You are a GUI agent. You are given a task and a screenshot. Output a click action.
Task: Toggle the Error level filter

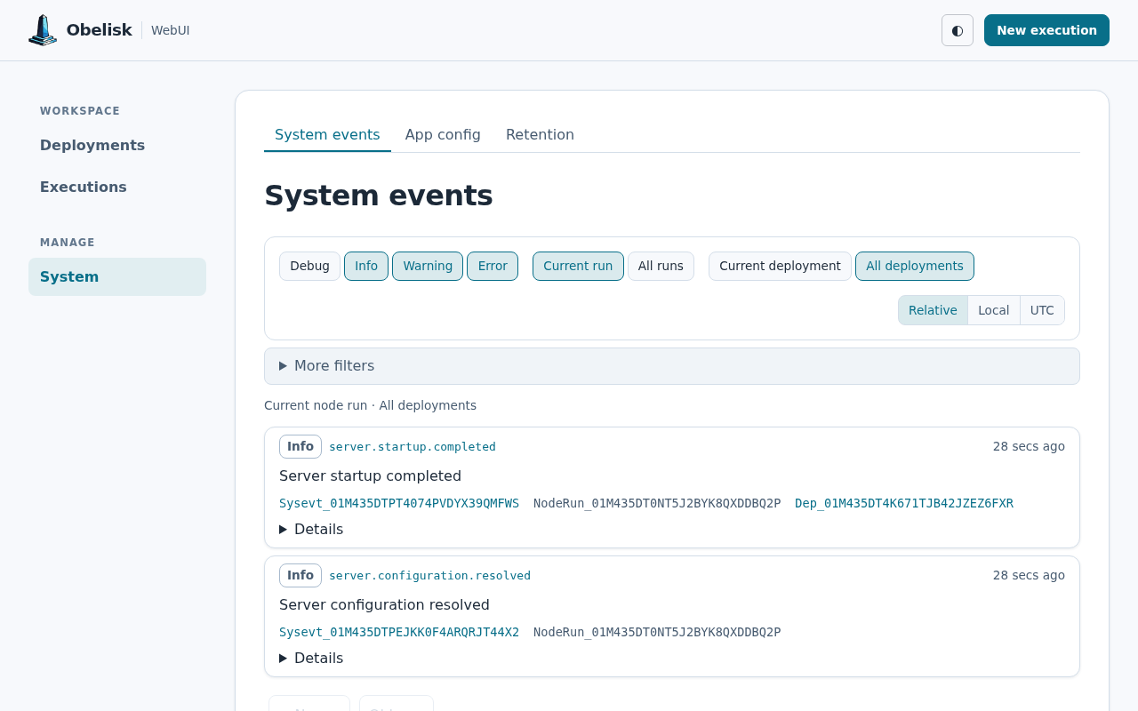pyautogui.click(x=493, y=266)
